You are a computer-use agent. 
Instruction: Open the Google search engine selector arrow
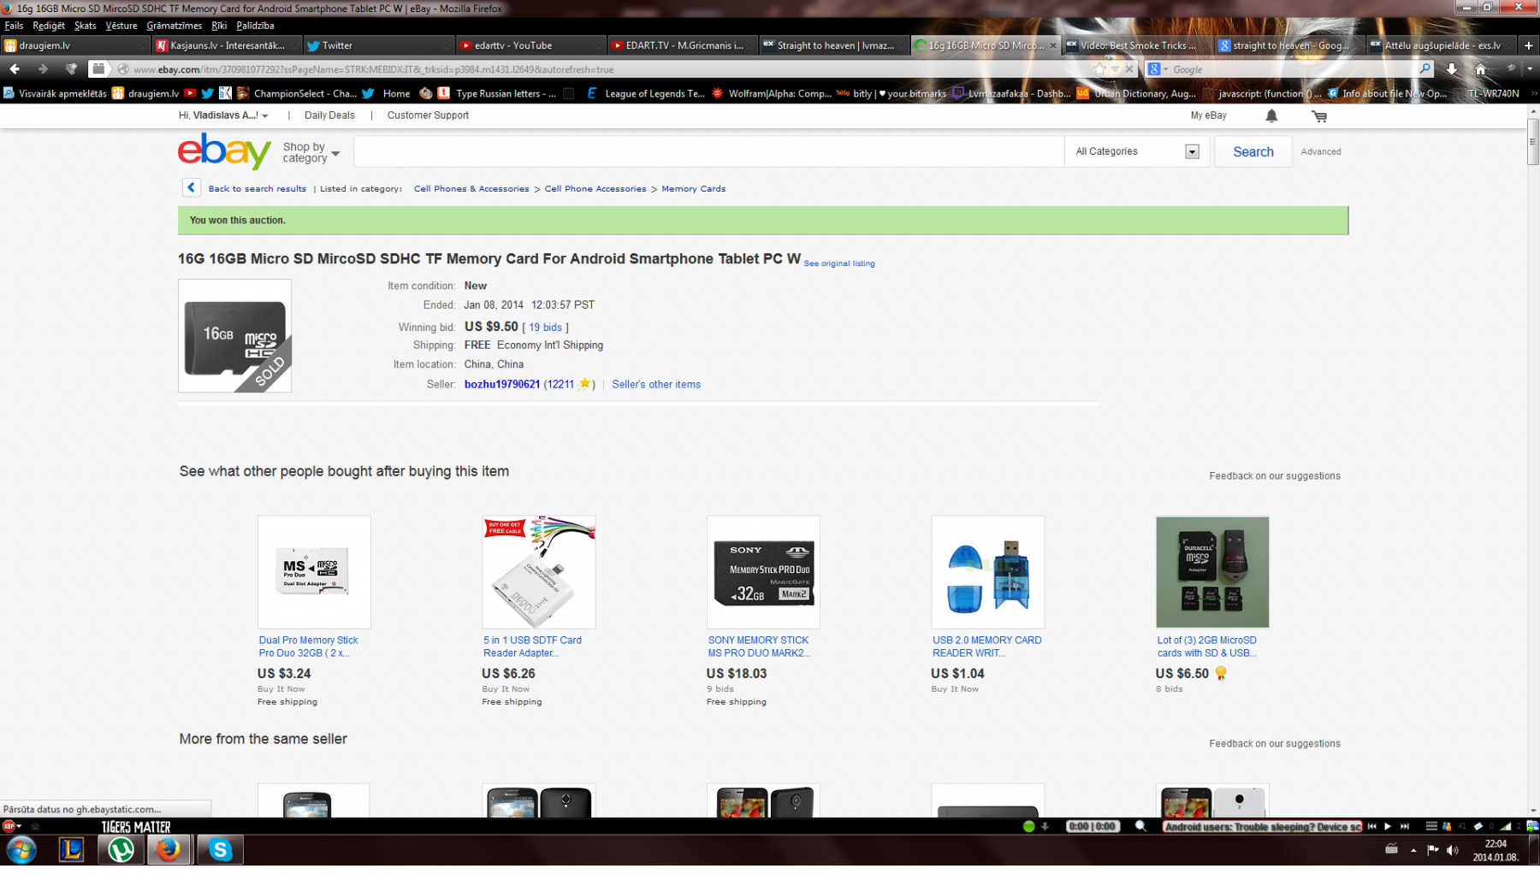tap(1165, 69)
